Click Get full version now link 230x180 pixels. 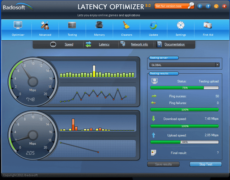click(169, 6)
